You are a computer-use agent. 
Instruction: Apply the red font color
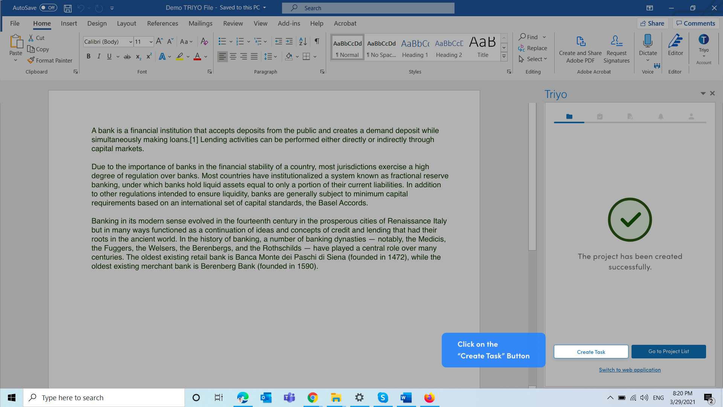(x=197, y=57)
